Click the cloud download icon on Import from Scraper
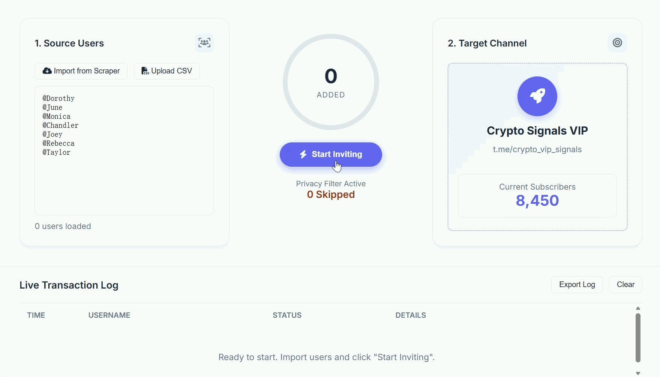660x377 pixels. 46,71
